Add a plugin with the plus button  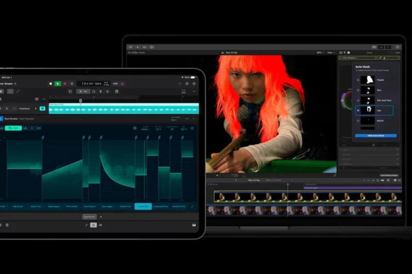101,216
